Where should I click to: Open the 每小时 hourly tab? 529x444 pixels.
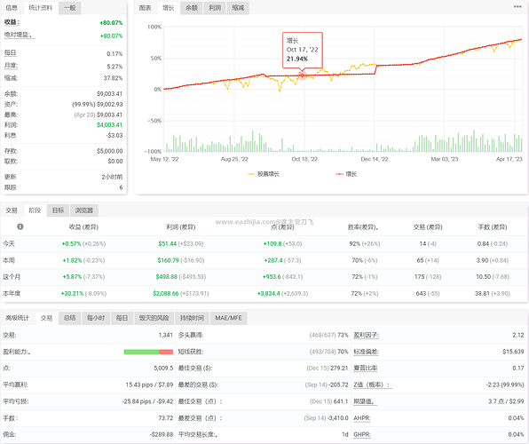click(96, 318)
